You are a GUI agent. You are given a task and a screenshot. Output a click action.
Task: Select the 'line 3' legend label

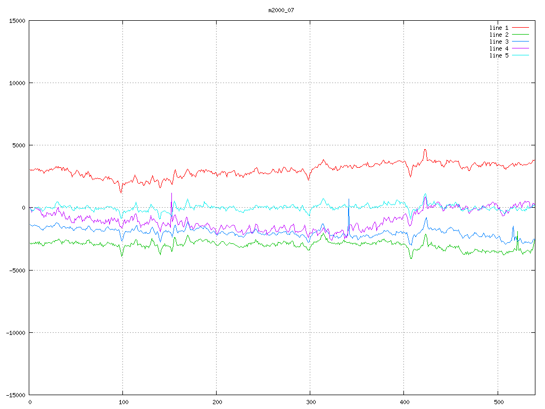pos(499,42)
